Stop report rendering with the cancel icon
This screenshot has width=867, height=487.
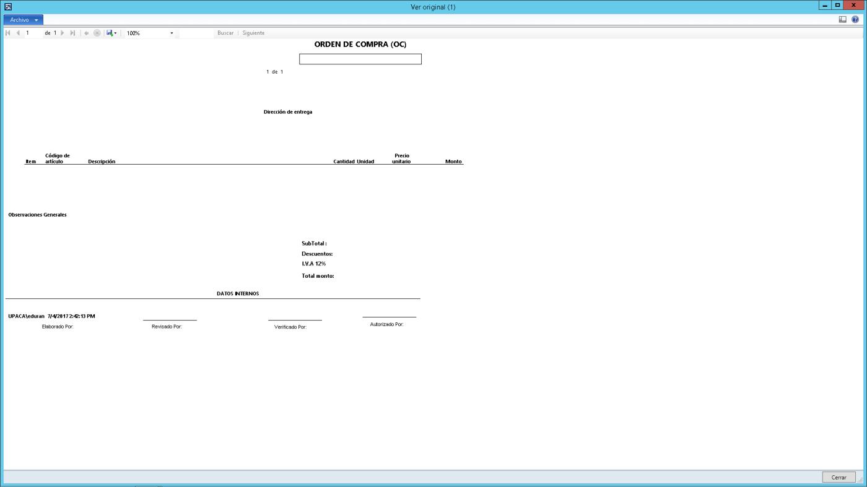pos(97,33)
